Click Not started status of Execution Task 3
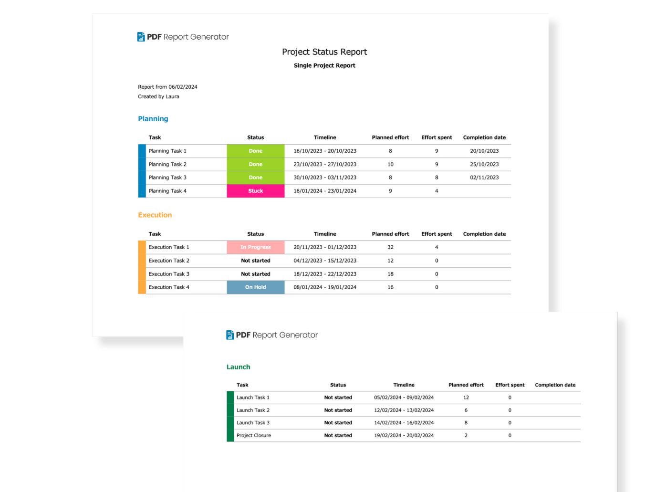The image size is (656, 492). point(256,274)
